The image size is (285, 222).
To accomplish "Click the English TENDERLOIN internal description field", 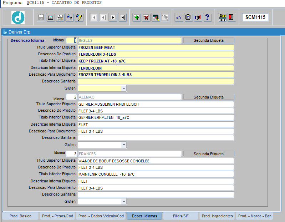I will click(x=156, y=68).
